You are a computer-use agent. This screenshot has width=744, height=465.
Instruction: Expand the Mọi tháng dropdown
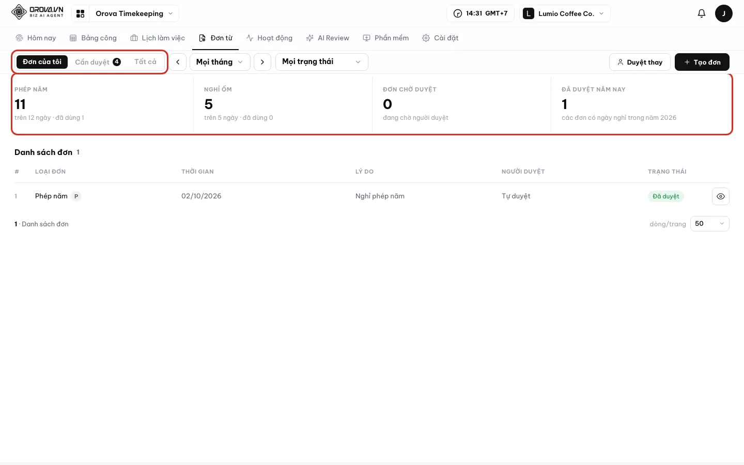(x=220, y=62)
